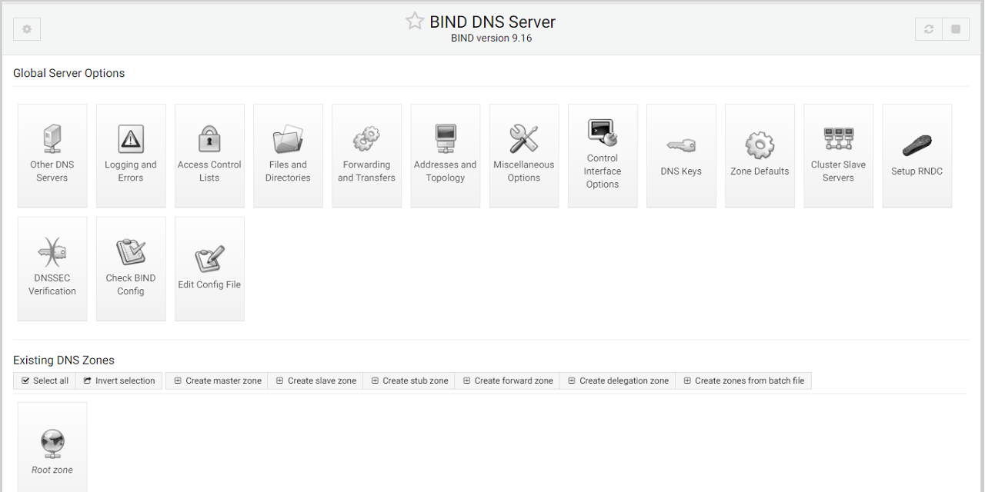Click Create master zone
Image resolution: width=985 pixels, height=492 pixels.
(217, 381)
